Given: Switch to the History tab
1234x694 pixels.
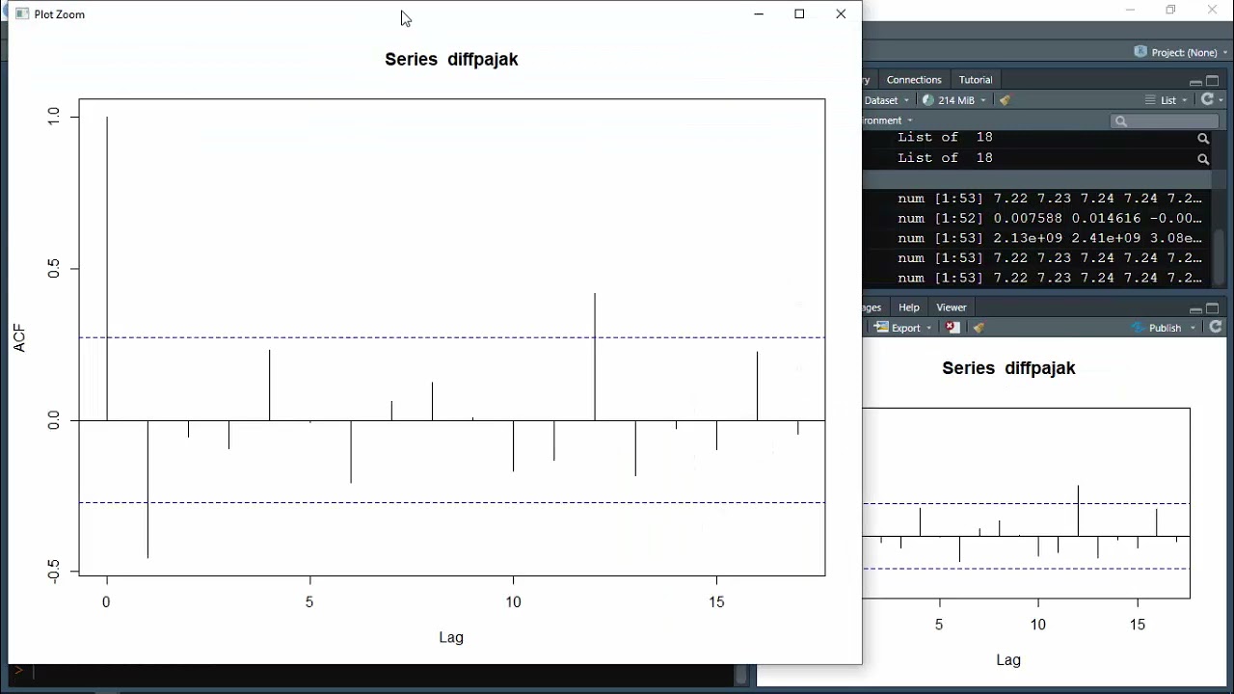Looking at the screenshot, I should (x=867, y=80).
